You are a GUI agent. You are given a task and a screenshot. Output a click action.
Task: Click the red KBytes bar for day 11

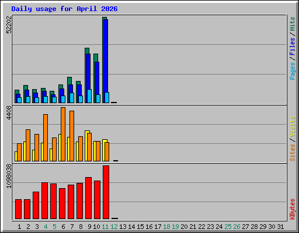106,192
